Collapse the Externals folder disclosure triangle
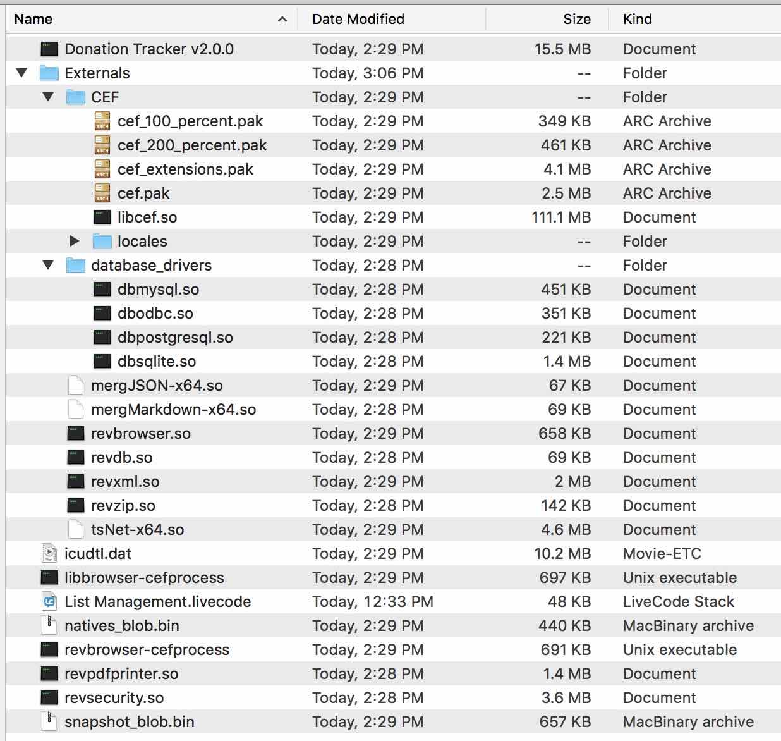Image resolution: width=781 pixels, height=741 pixels. point(22,73)
